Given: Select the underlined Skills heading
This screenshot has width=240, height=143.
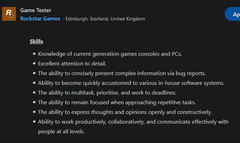Looking at the screenshot, I should coord(36,42).
